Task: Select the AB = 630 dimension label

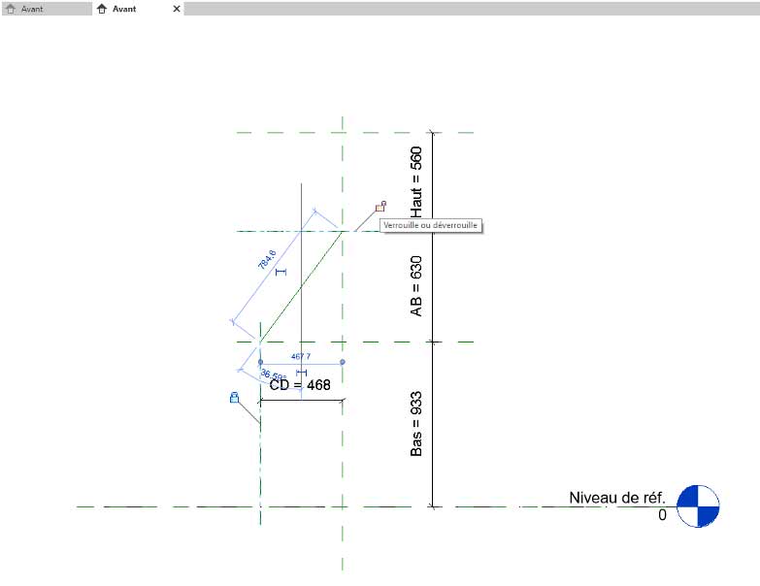Action: click(x=416, y=286)
